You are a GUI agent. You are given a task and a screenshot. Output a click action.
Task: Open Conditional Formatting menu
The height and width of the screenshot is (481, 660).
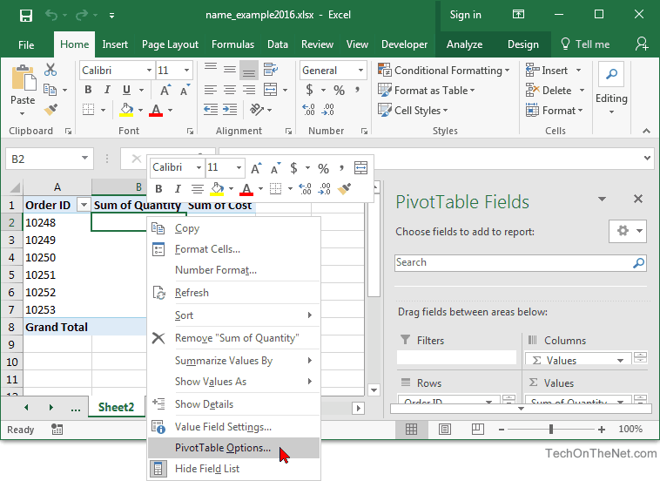[444, 71]
